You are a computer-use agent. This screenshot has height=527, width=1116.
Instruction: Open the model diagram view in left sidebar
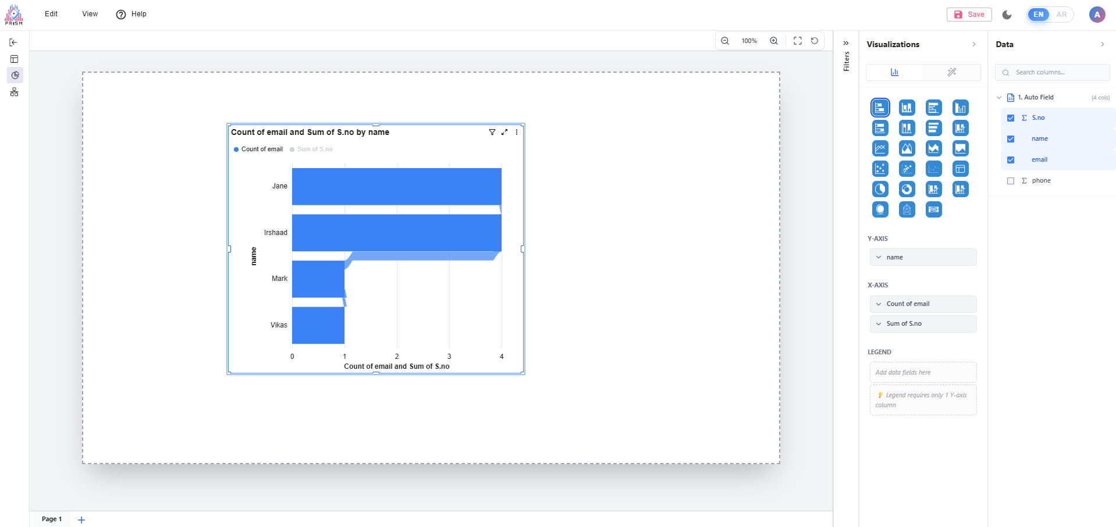(15, 92)
